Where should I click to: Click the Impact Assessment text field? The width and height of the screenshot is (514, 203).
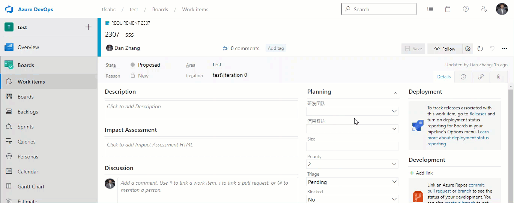click(201, 148)
